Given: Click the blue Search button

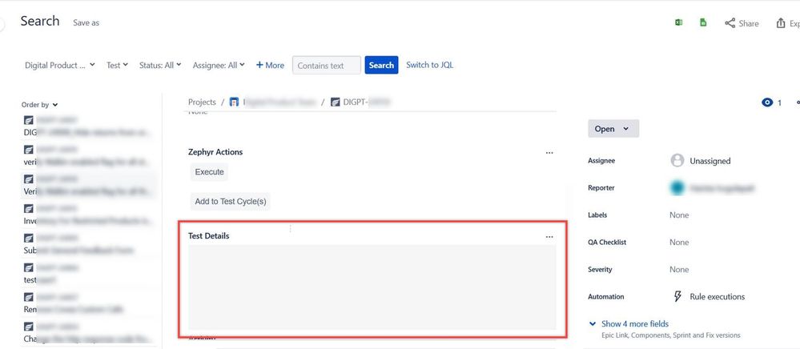Looking at the screenshot, I should 381,66.
